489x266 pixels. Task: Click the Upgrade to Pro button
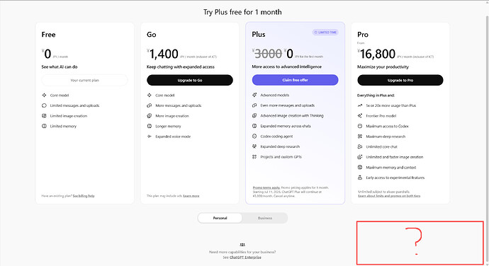400,80
